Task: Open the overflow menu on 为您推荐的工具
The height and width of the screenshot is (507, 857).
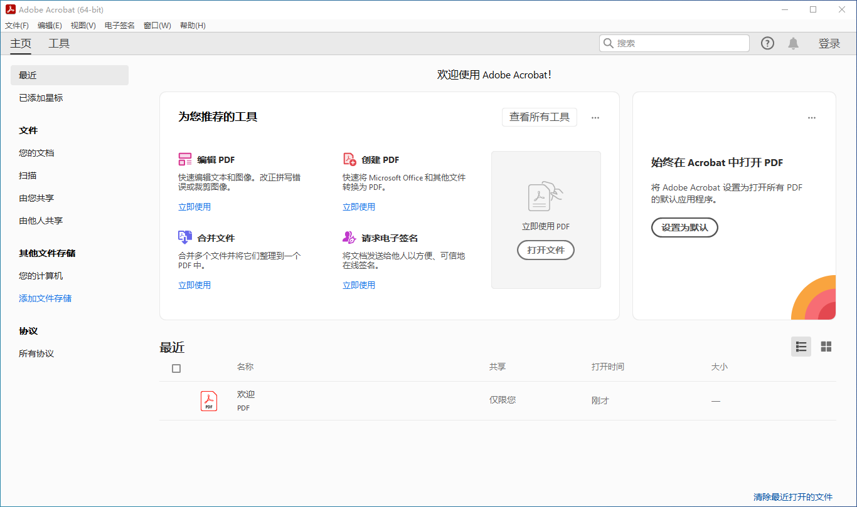Action: [595, 117]
